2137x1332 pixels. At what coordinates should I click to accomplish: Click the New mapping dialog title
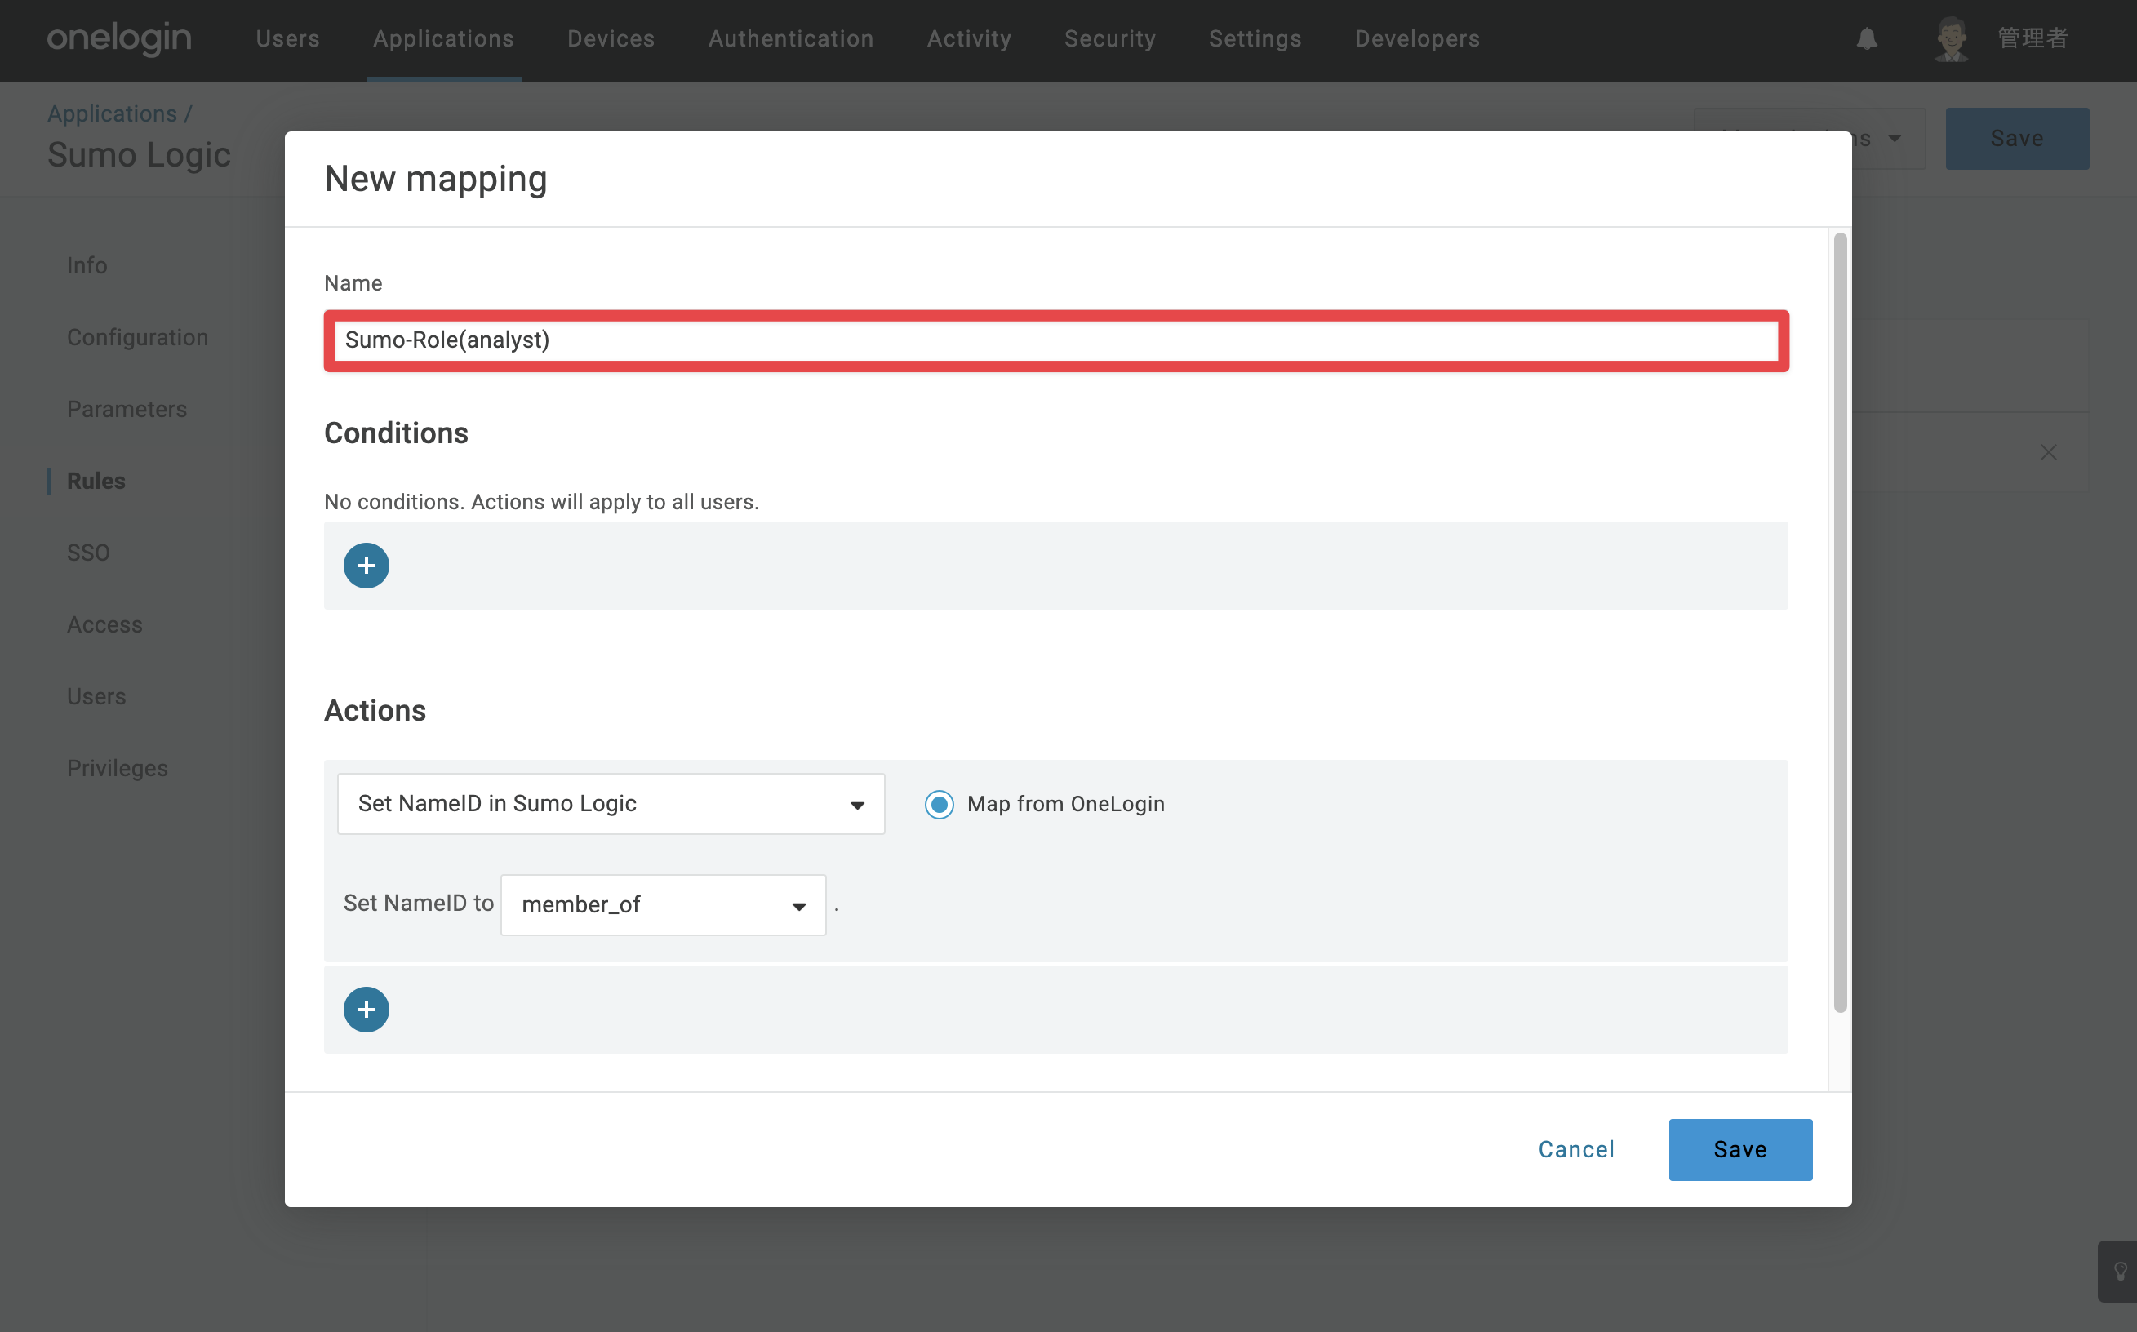coord(435,179)
